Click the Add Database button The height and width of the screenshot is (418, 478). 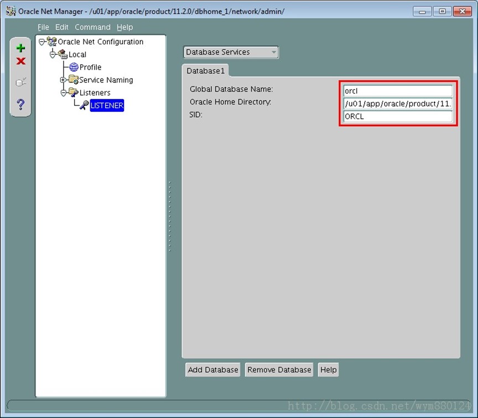click(x=213, y=370)
